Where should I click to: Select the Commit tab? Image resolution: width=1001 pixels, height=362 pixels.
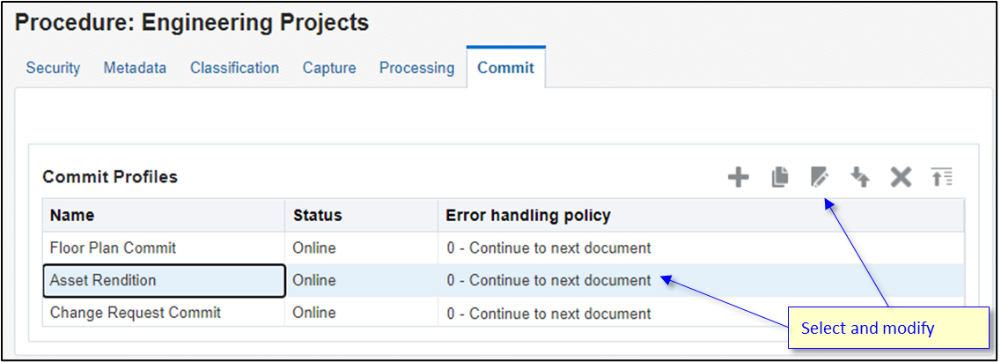click(x=506, y=68)
